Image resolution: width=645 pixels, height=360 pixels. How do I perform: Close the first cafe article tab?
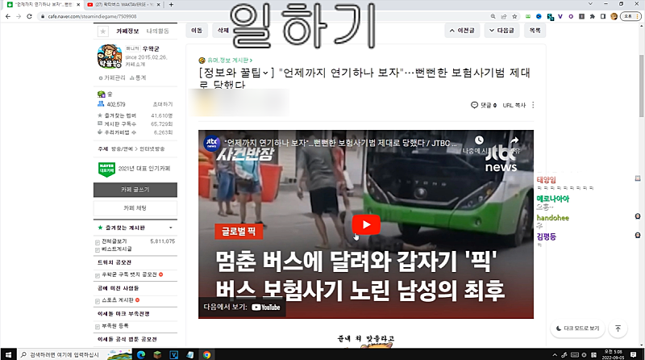(78, 5)
